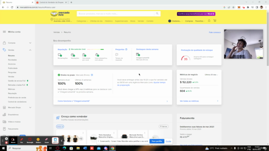The width and height of the screenshot is (269, 151).
Task: Click the Tempo de resposta icon
Action: [117, 55]
